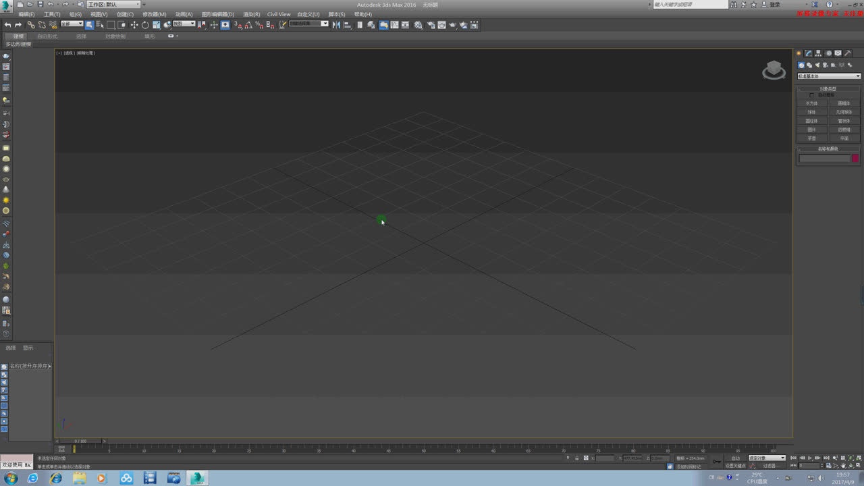Open the 选定对象 key filter dropdown
Screen dimensions: 864x486
tap(767, 458)
